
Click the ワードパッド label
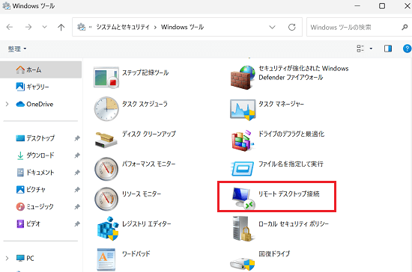tap(136, 253)
